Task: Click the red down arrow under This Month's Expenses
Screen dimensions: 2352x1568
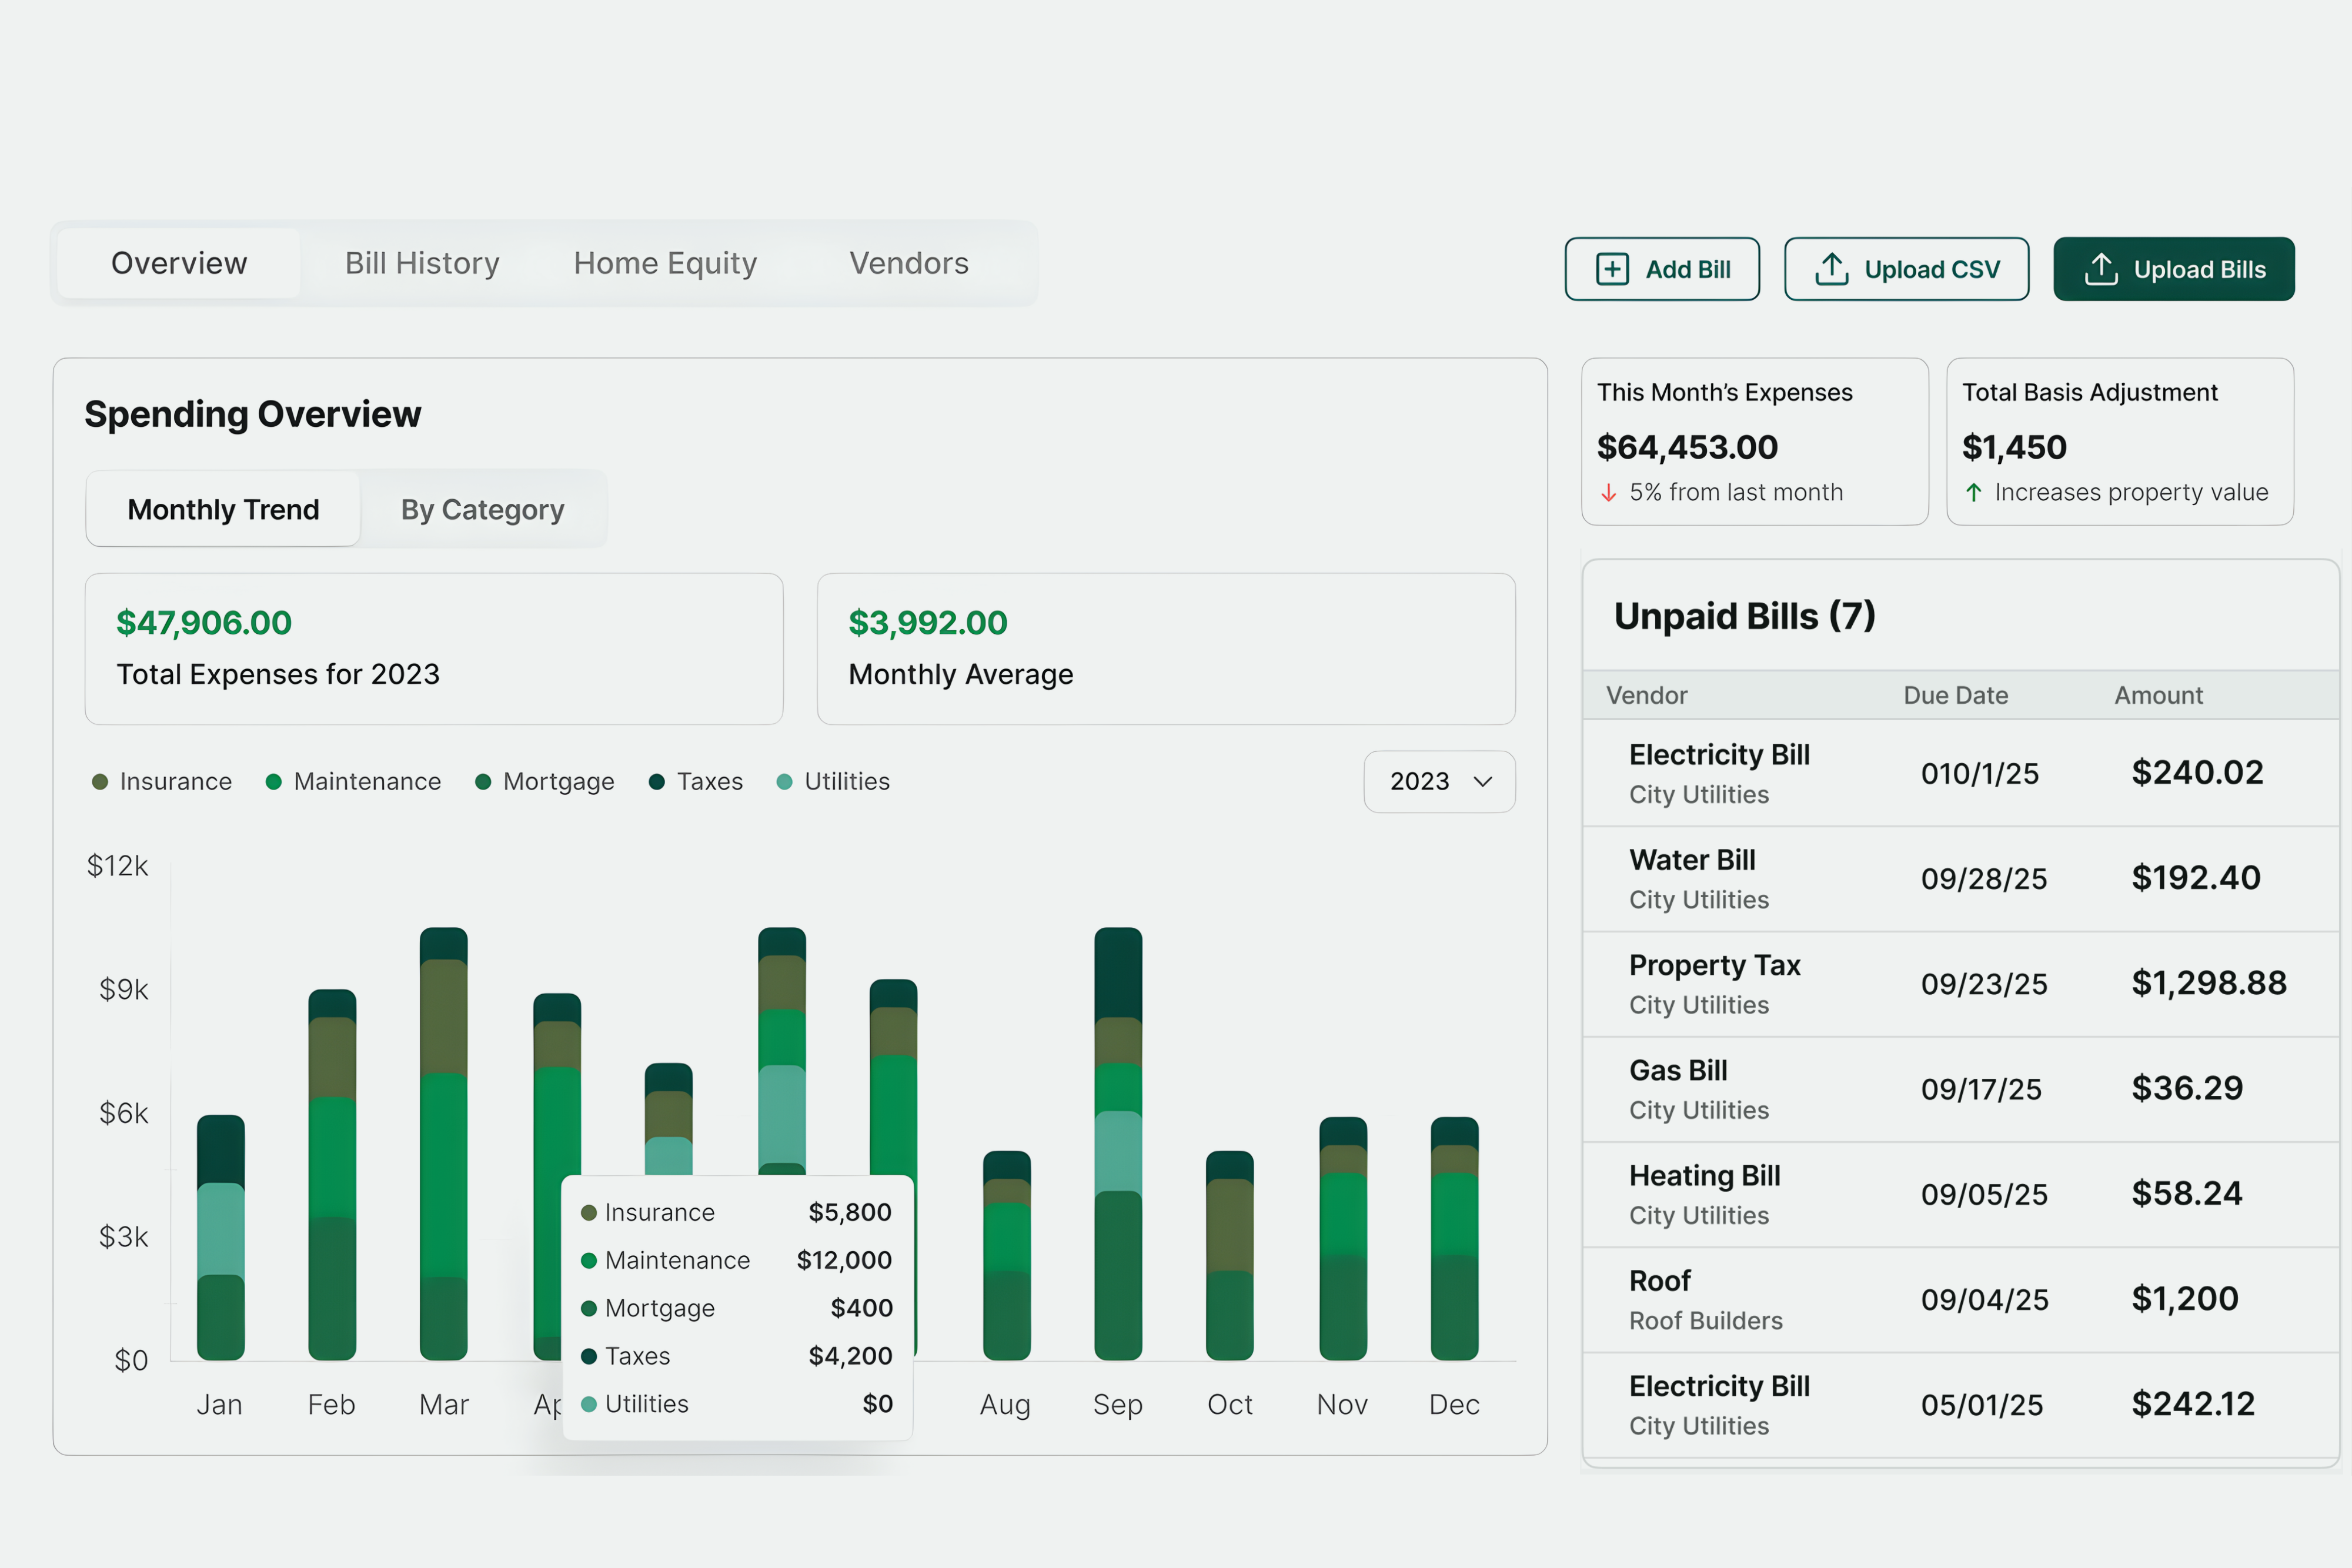Action: tap(1608, 493)
